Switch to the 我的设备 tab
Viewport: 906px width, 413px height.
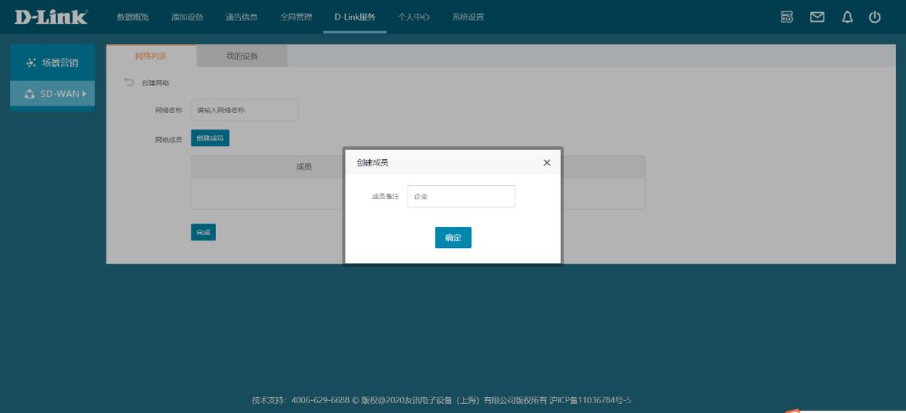point(242,56)
